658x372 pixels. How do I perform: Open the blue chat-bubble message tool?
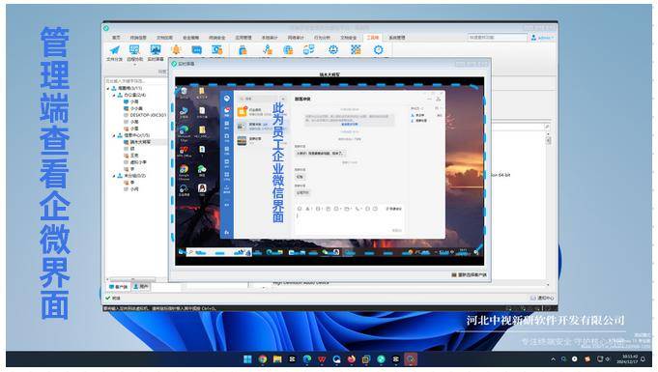point(196,50)
